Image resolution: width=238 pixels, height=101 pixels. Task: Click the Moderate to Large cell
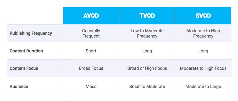tap(203, 86)
